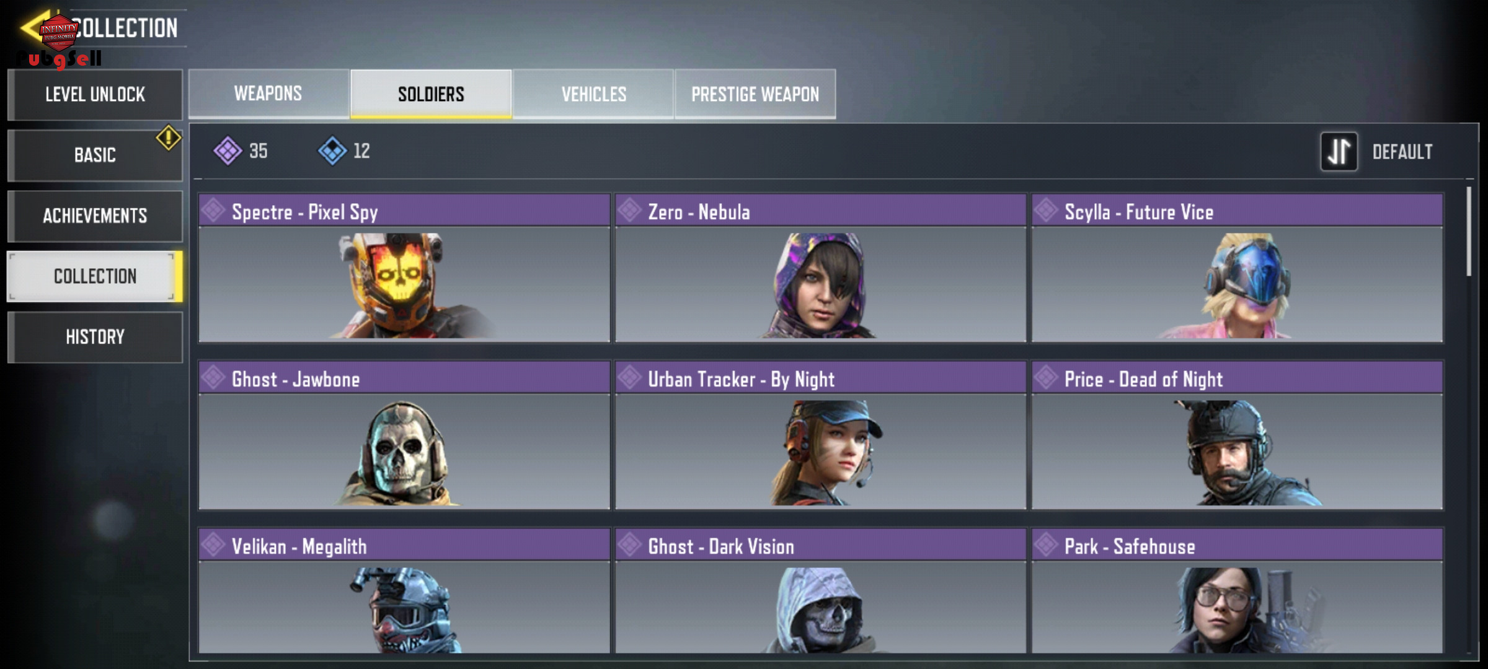Click the yellow alert badge on Basic
This screenshot has height=669, width=1488.
168,138
